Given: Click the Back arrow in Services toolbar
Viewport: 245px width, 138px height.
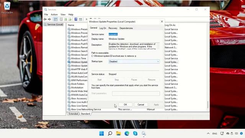Looking at the screenshot, I should (x=45, y=19).
